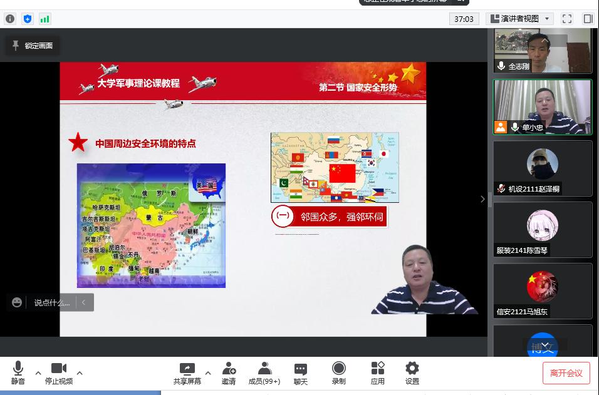
Task: Open Chat (聊天) panel
Action: click(301, 373)
